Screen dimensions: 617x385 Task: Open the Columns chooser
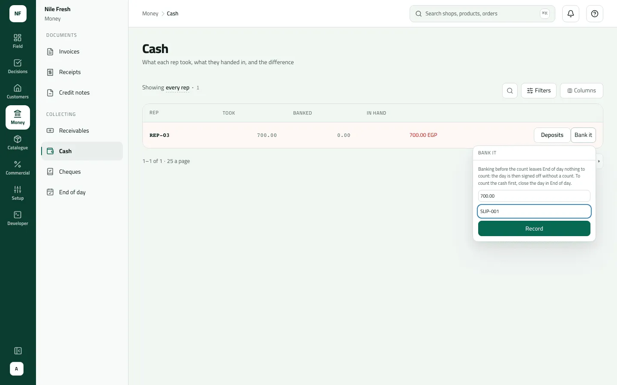click(x=581, y=91)
